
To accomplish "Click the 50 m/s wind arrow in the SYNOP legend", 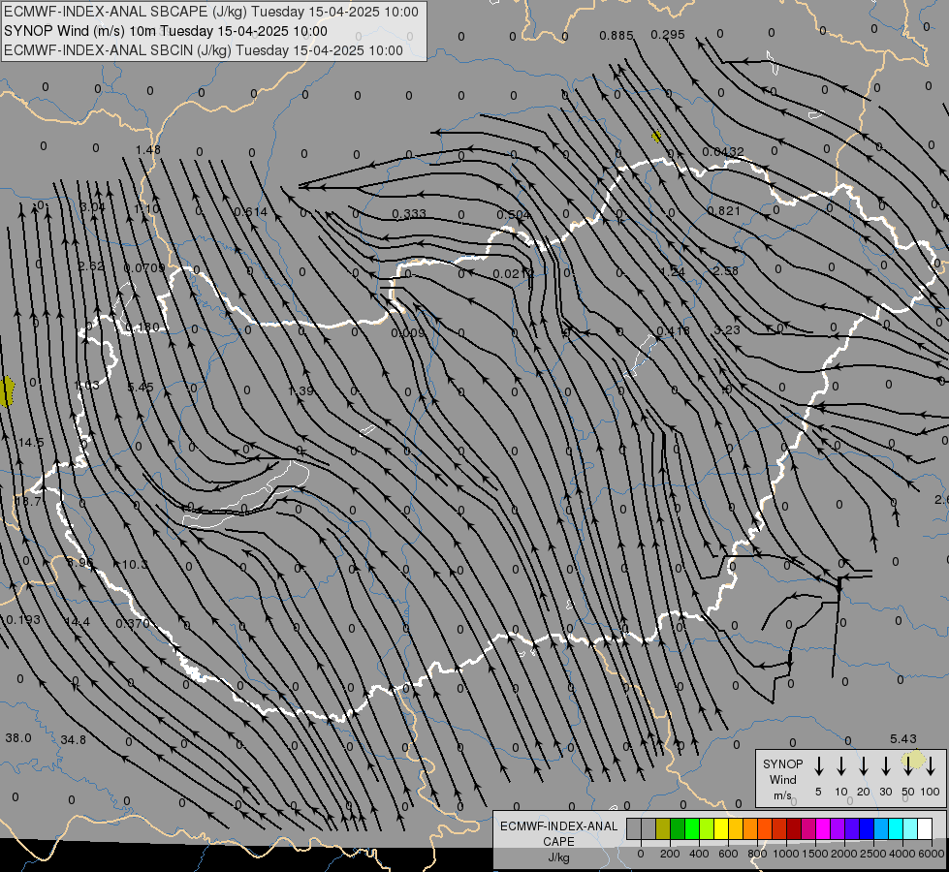I will click(x=908, y=765).
